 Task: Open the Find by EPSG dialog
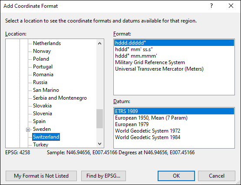pos(103,176)
